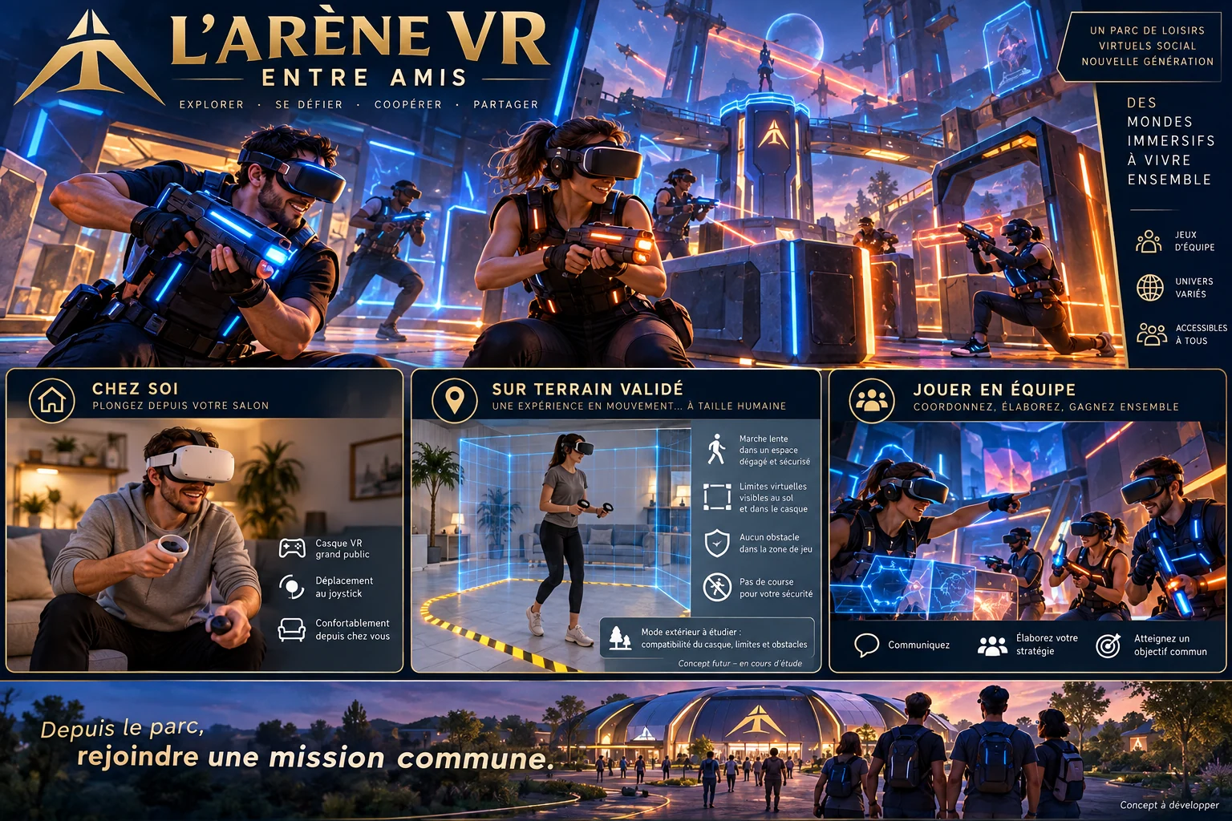The height and width of the screenshot is (821, 1232).
Task: Select the boundary square icon beside Limites virtuelles
Action: coord(717,497)
